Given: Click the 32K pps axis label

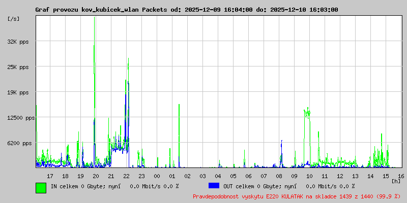Looking at the screenshot, I should point(18,42).
